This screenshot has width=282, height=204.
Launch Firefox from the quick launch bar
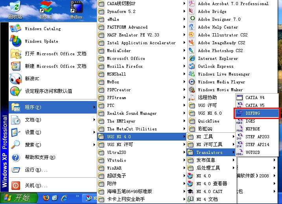46,198
